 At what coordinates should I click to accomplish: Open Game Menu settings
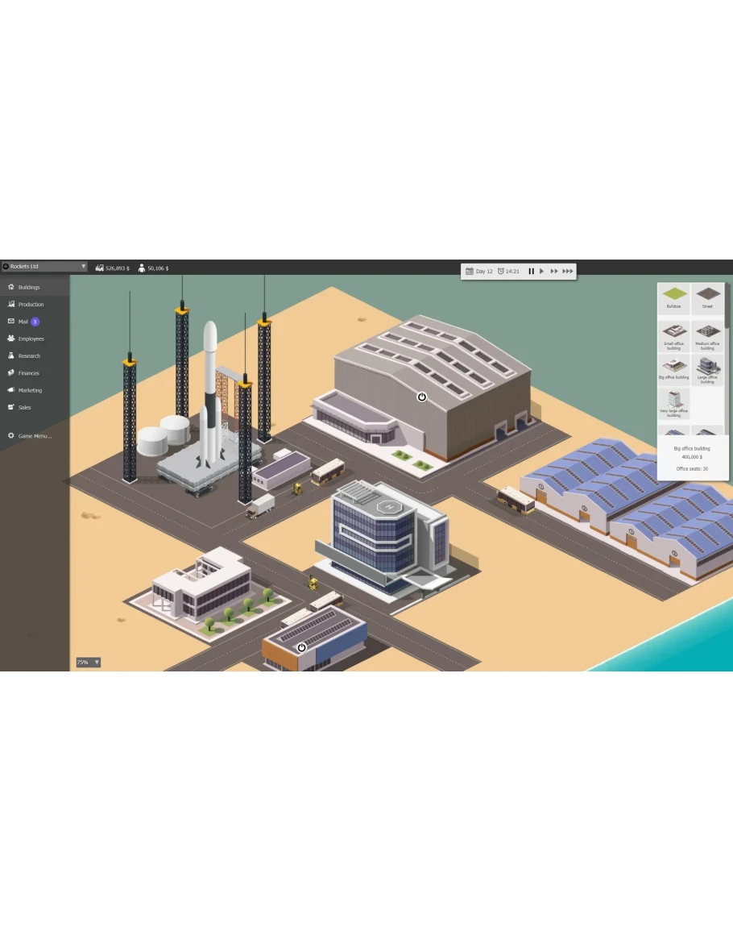(34, 436)
